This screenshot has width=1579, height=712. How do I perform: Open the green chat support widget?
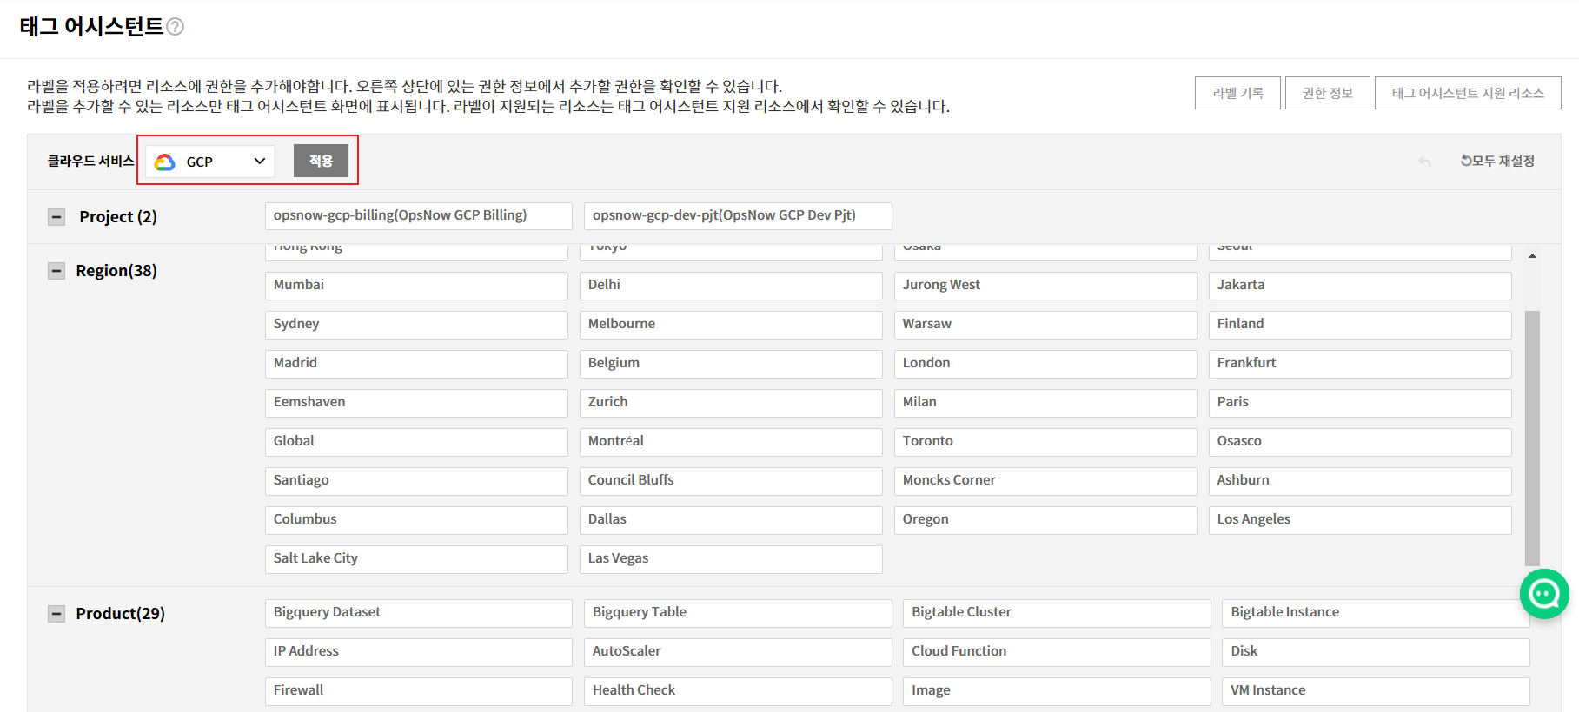(1543, 594)
